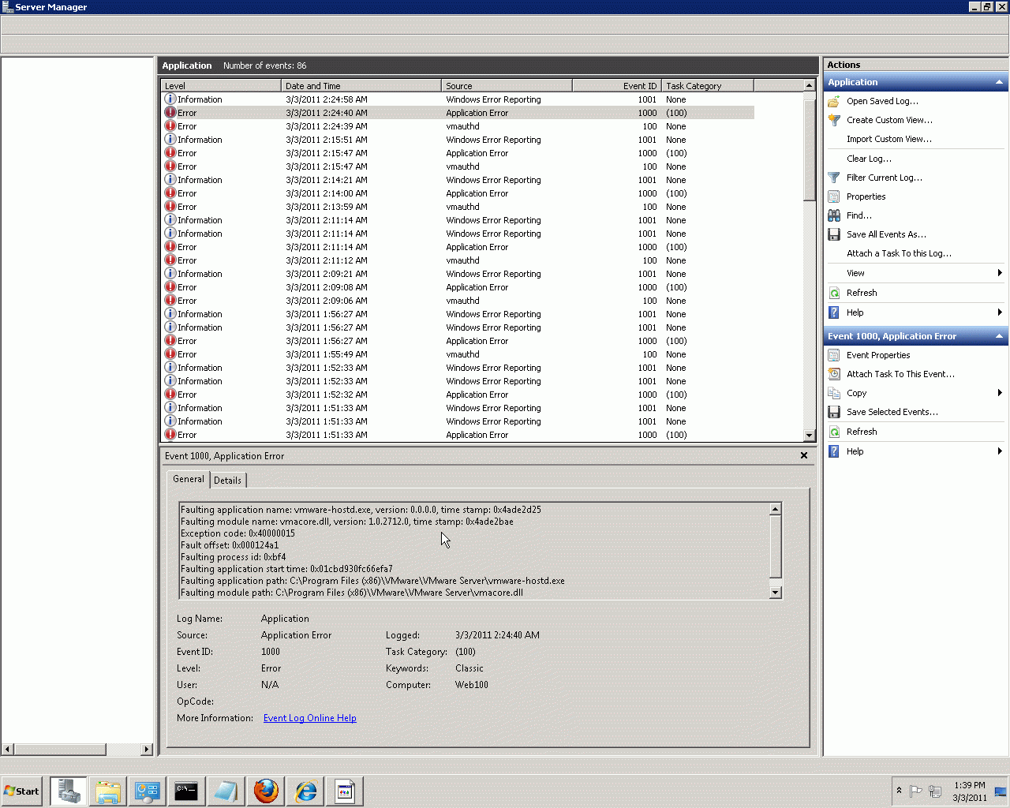The image size is (1010, 808).
Task: Click the event description scroll-up arrow
Action: (776, 509)
